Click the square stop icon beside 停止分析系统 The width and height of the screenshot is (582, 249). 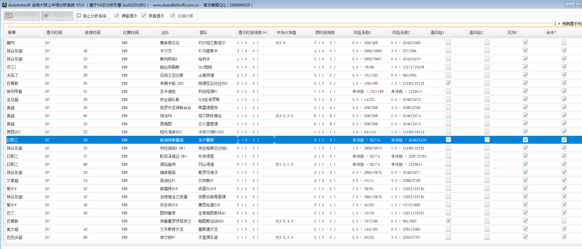click(x=79, y=16)
